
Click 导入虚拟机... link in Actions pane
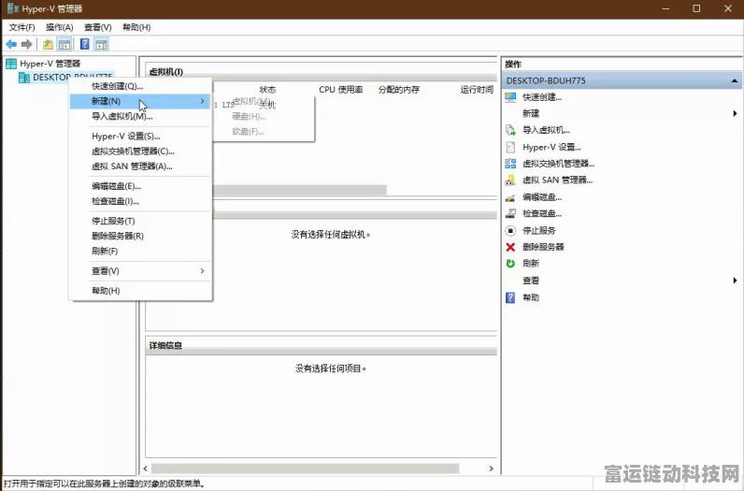coord(546,130)
